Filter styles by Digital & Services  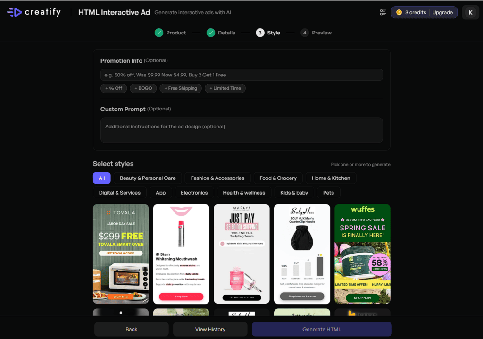click(x=119, y=193)
